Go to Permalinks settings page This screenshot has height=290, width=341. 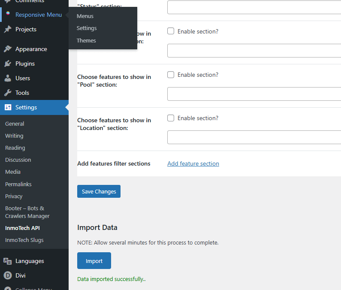click(18, 184)
